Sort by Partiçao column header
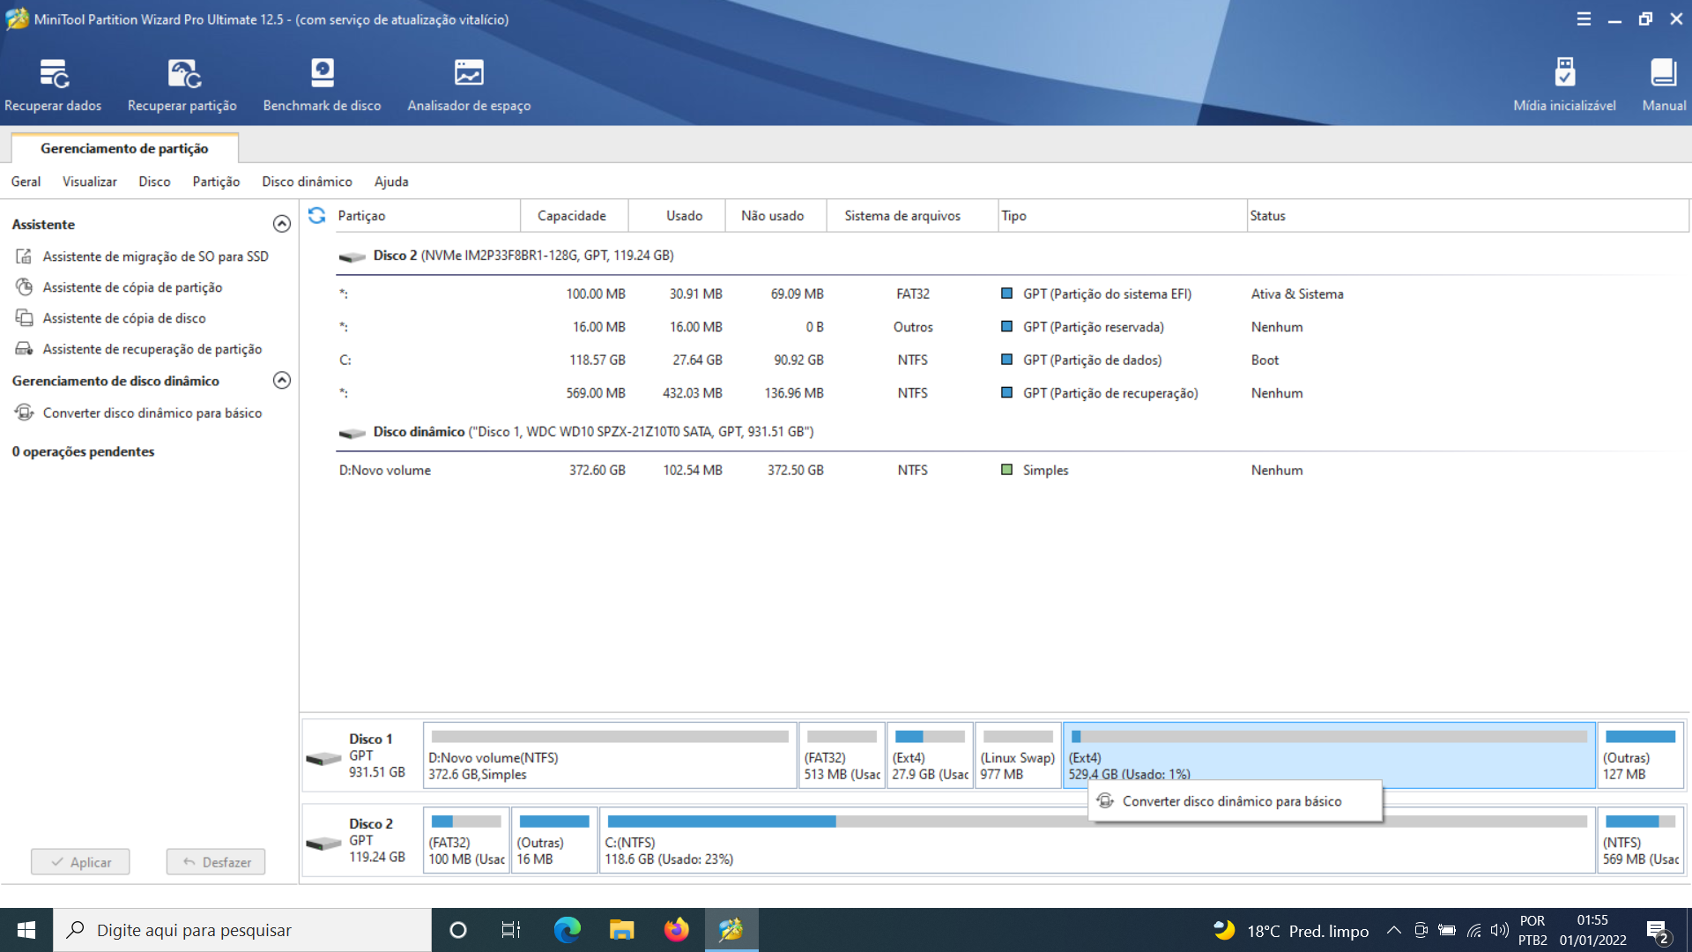Viewport: 1692px width, 952px height. tap(427, 216)
